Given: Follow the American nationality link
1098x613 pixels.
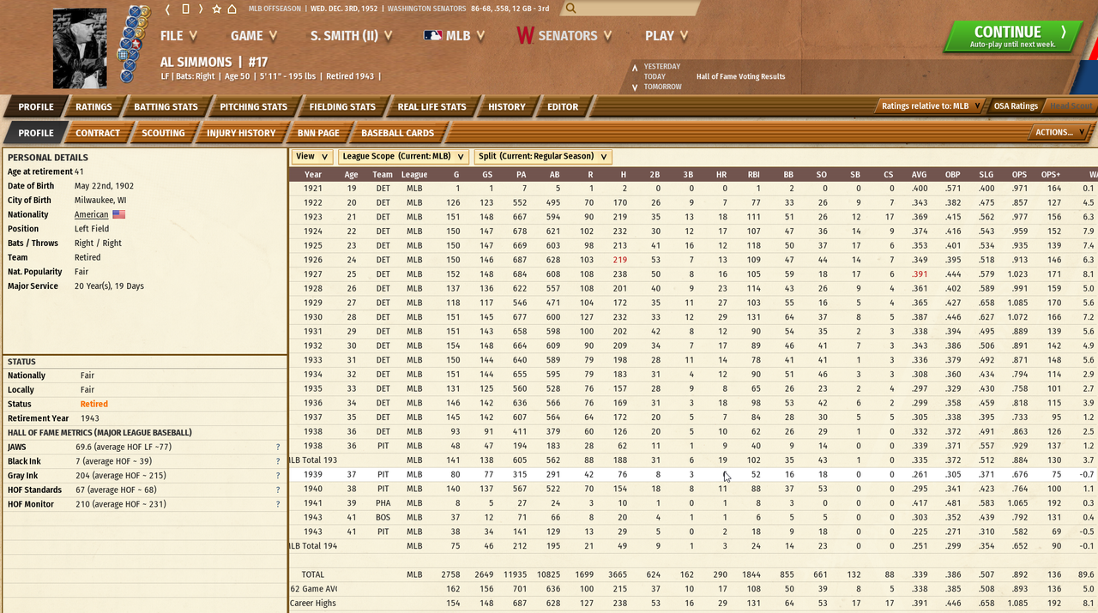Looking at the screenshot, I should point(92,214).
